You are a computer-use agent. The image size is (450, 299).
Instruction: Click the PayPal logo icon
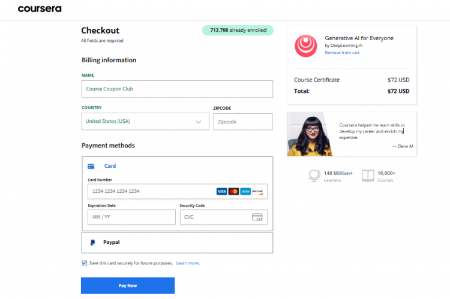pyautogui.click(x=92, y=243)
